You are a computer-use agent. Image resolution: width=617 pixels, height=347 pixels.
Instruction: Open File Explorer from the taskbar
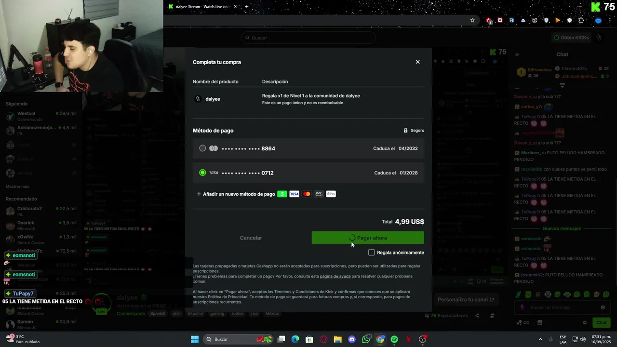(337, 339)
